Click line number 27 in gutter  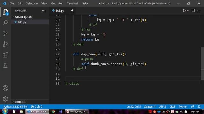point(57,54)
